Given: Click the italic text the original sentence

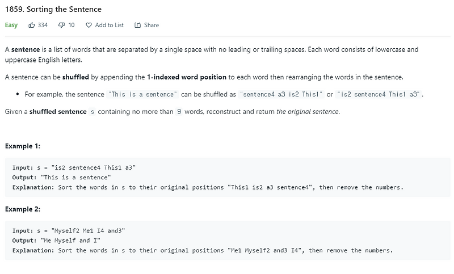Looking at the screenshot, I should tap(308, 112).
